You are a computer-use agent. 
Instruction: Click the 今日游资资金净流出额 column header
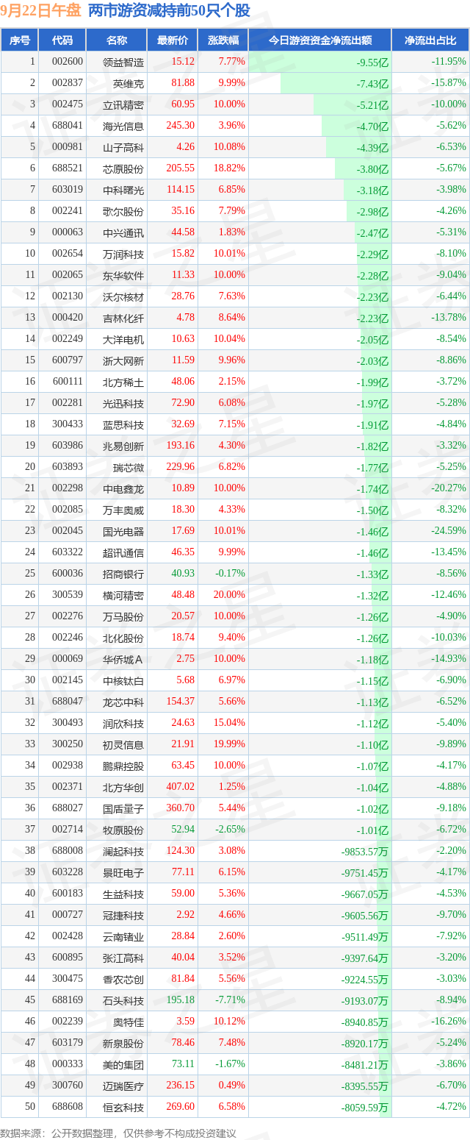(x=319, y=40)
